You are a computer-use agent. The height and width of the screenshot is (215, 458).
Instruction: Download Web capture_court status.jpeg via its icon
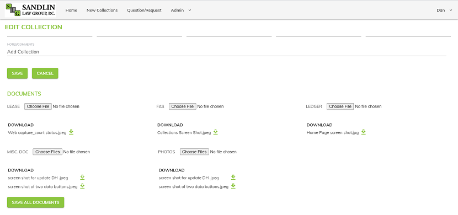pyautogui.click(x=71, y=132)
